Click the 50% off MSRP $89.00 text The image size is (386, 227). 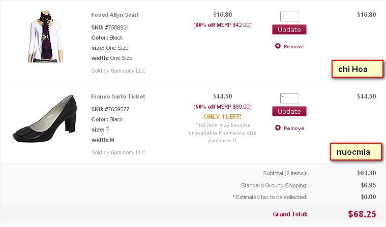(x=222, y=107)
